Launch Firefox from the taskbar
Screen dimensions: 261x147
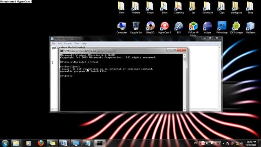click(40, 143)
